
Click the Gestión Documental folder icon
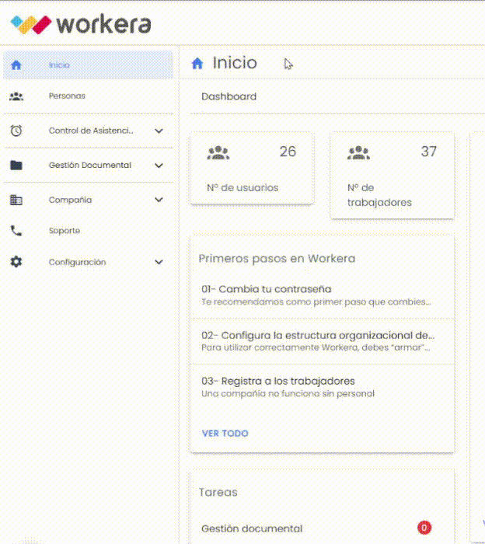point(16,166)
